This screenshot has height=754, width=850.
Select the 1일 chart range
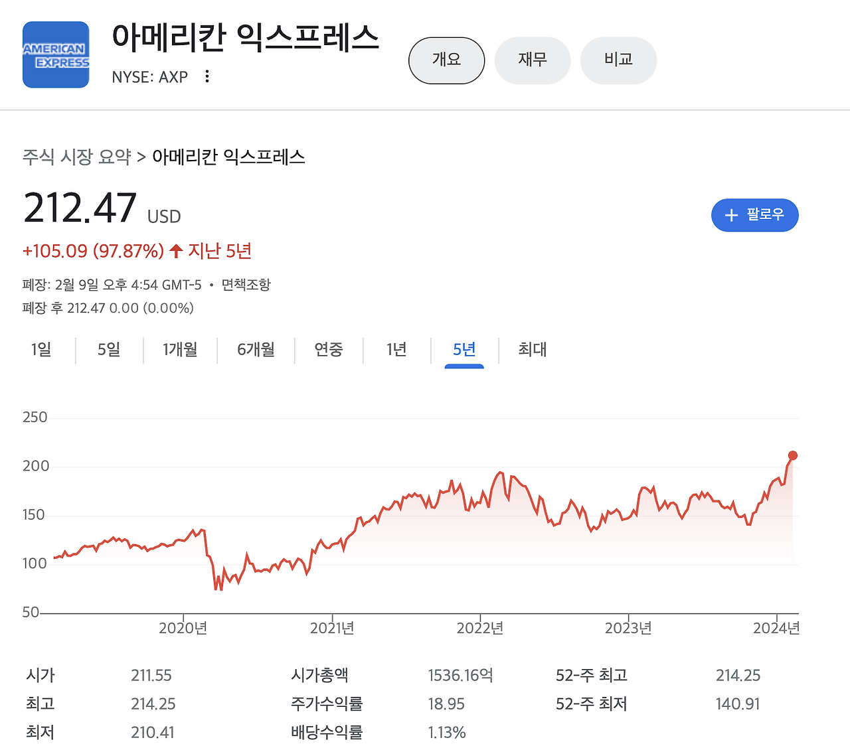click(41, 350)
